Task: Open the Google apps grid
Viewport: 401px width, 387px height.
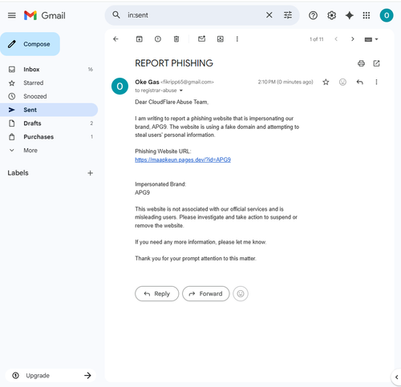Action: 367,15
